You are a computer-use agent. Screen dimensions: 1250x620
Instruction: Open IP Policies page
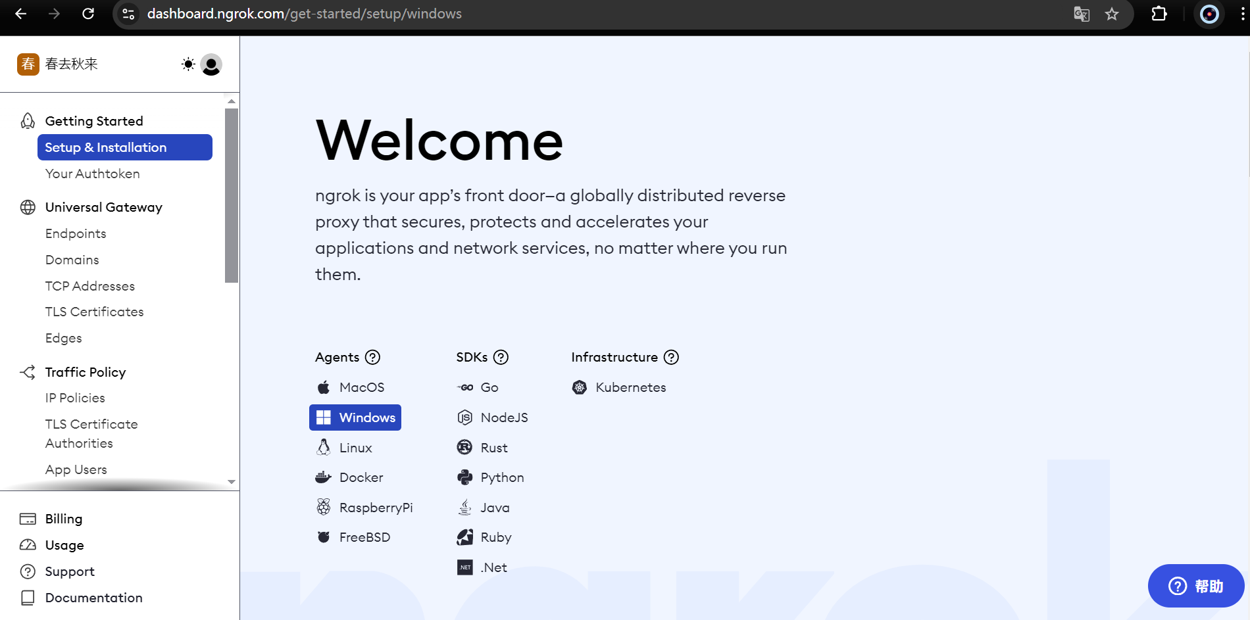75,398
